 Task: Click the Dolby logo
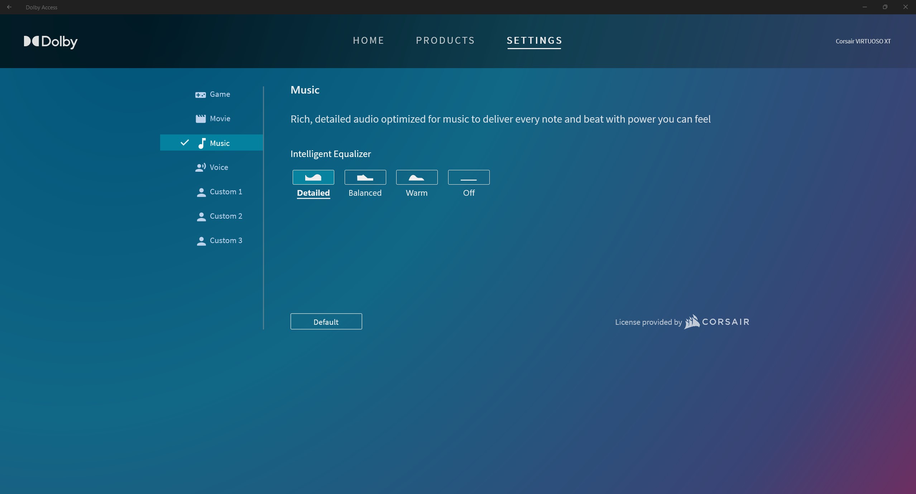click(51, 42)
